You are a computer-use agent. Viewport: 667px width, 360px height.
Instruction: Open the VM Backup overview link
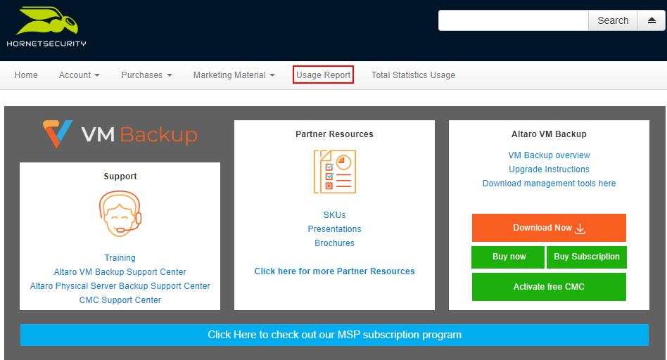click(x=550, y=155)
